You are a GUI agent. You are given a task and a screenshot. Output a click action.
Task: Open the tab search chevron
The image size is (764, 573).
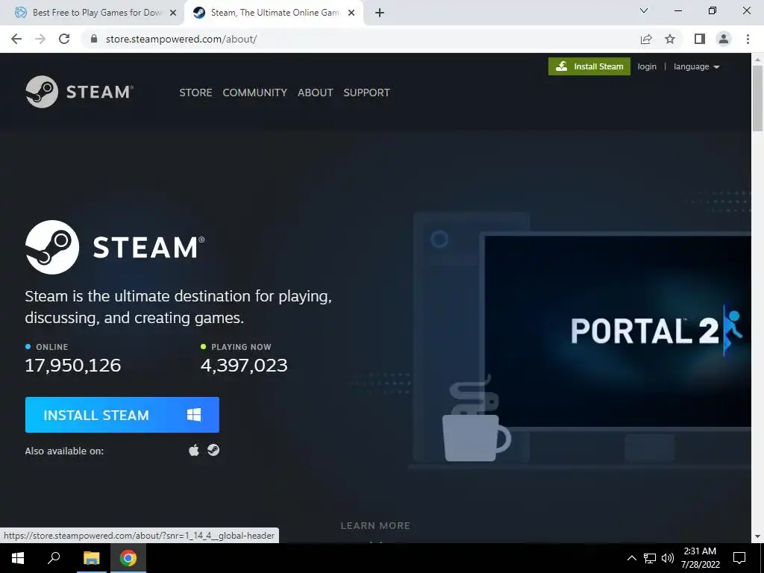(644, 10)
